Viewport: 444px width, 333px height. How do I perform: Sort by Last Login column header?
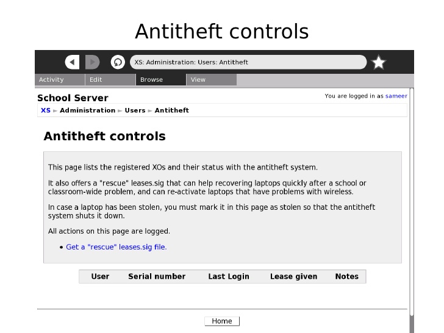229,276
